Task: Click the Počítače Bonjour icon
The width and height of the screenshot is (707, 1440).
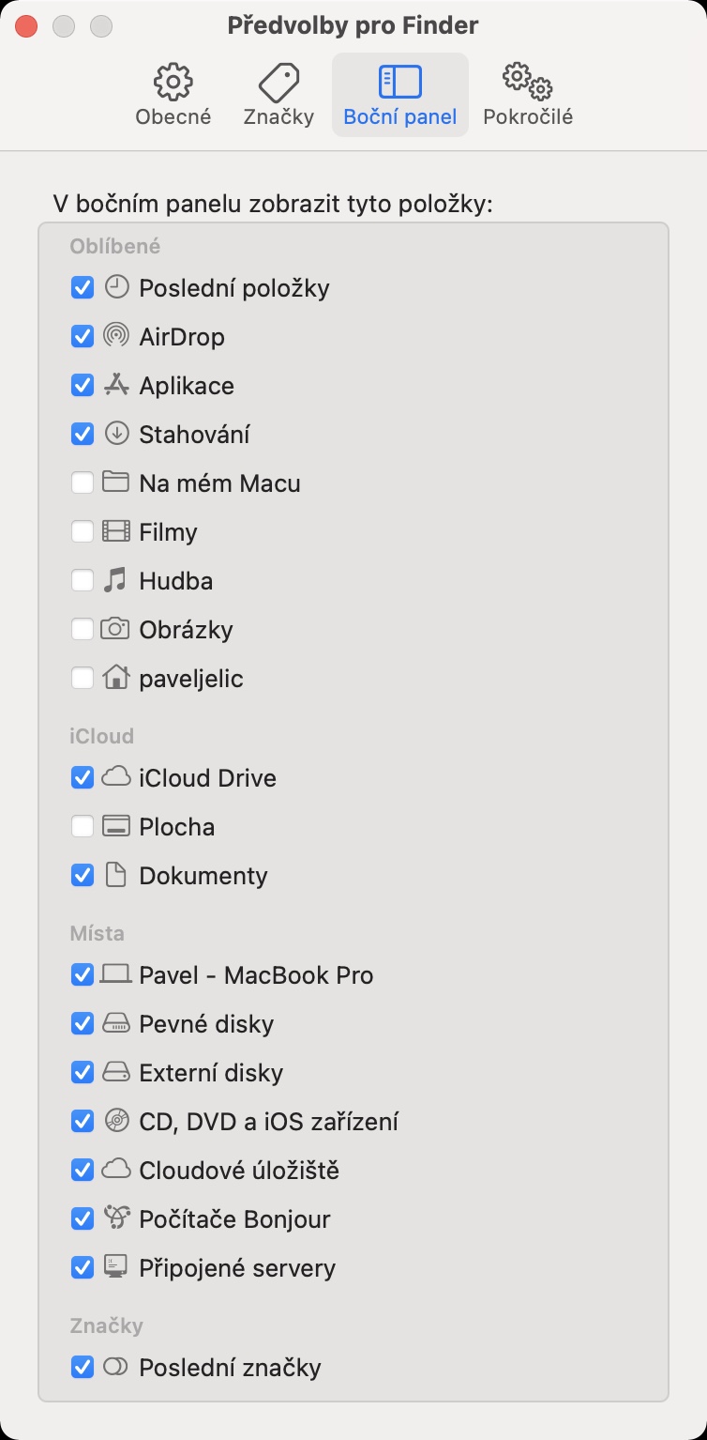Action: click(x=115, y=1218)
